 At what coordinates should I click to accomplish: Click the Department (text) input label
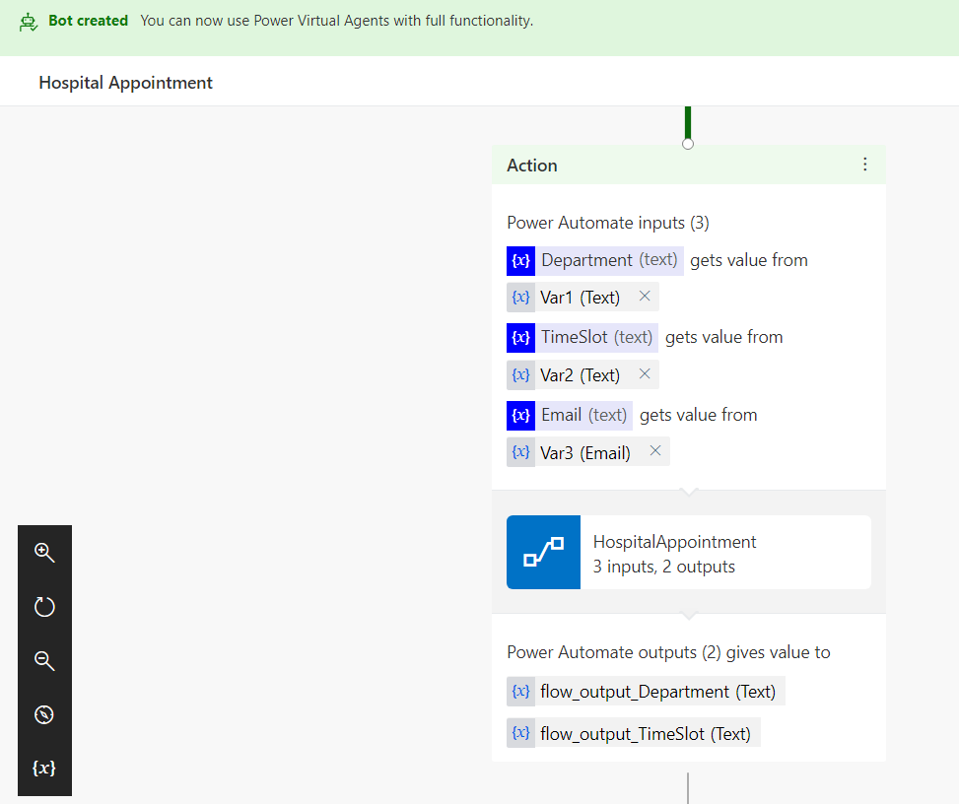(609, 260)
